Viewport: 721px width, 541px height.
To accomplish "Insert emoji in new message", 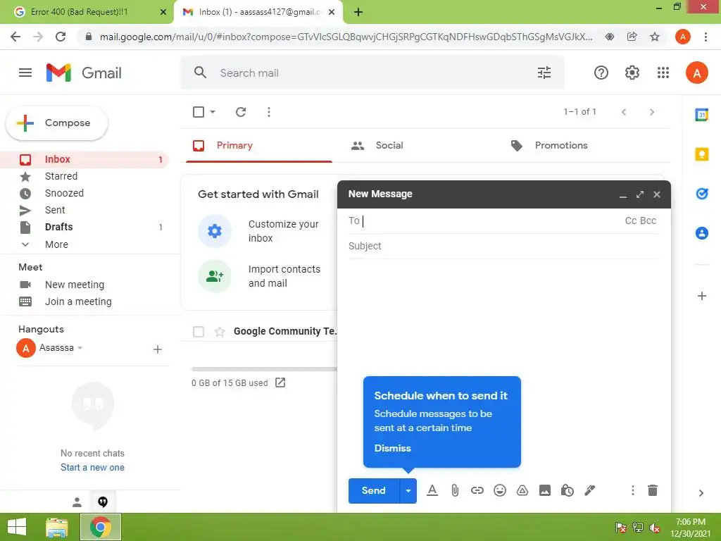I will point(500,490).
